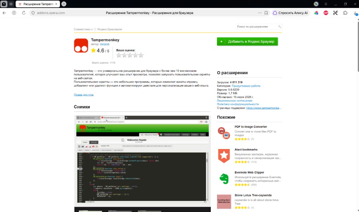The height and width of the screenshot is (212, 359).
Task: Open the new tab plus button
Action: 64,4
